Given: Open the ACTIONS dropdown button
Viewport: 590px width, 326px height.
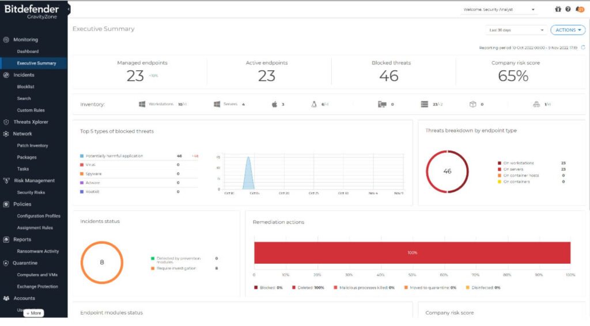Looking at the screenshot, I should click(x=568, y=30).
